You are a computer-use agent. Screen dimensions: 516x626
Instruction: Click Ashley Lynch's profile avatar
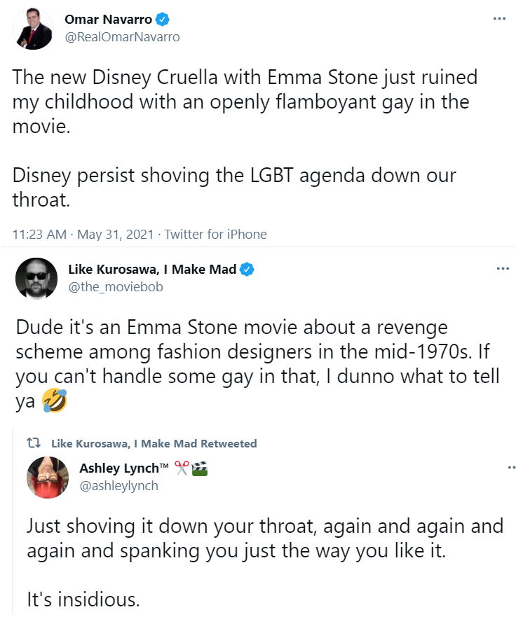[47, 478]
